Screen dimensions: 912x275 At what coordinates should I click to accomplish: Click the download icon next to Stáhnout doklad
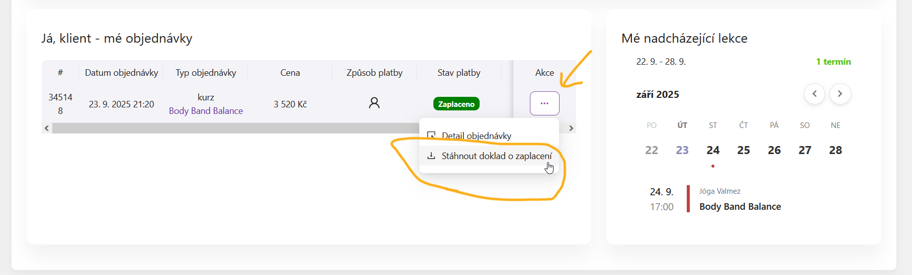[431, 156]
